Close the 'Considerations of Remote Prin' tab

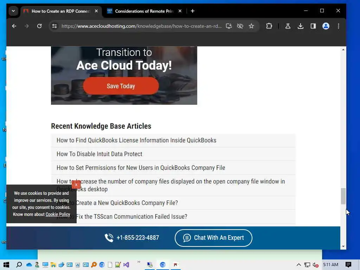point(180,11)
